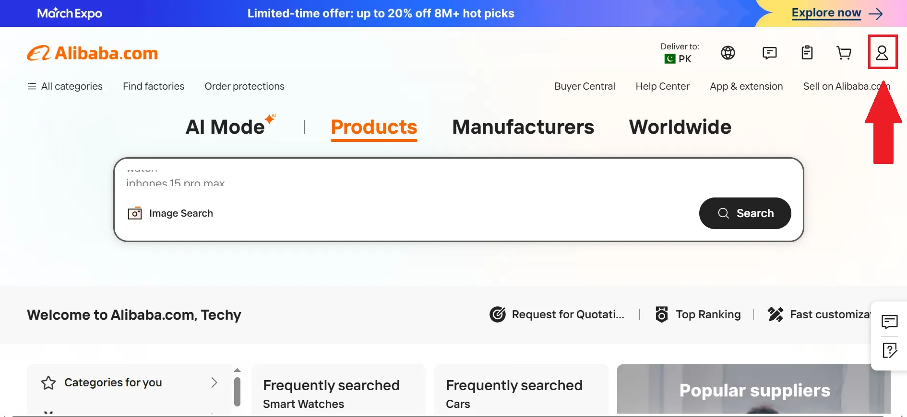Click the language globe icon
This screenshot has width=907, height=417.
[728, 53]
